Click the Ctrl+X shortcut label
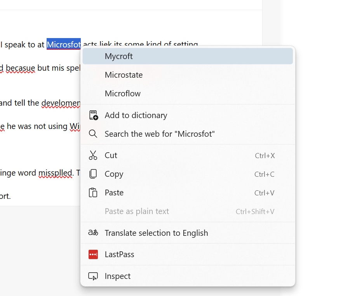 pyautogui.click(x=265, y=156)
